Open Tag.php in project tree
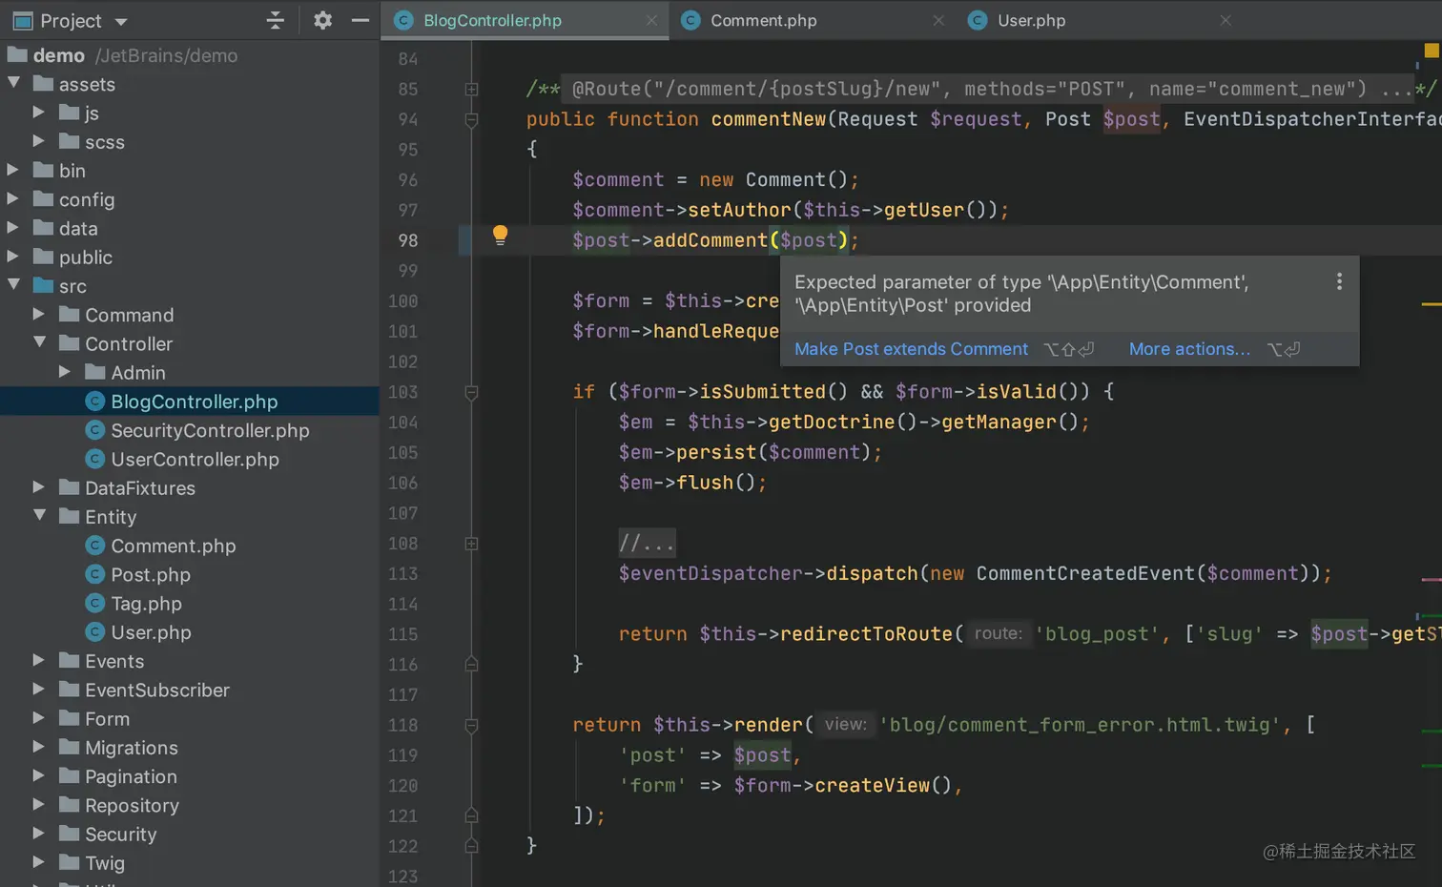 [x=146, y=603]
